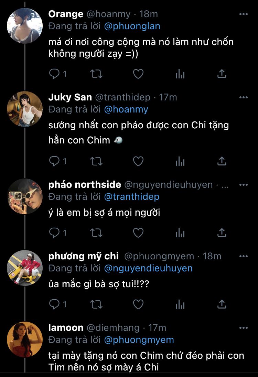
Task: Open Orange's profile picture
Action: (x=24, y=26)
